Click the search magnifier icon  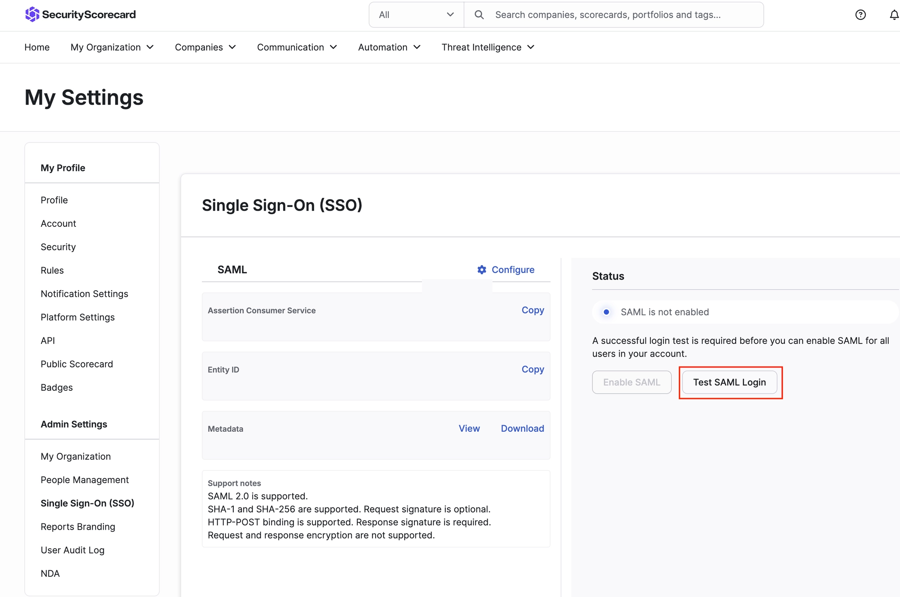pos(479,15)
